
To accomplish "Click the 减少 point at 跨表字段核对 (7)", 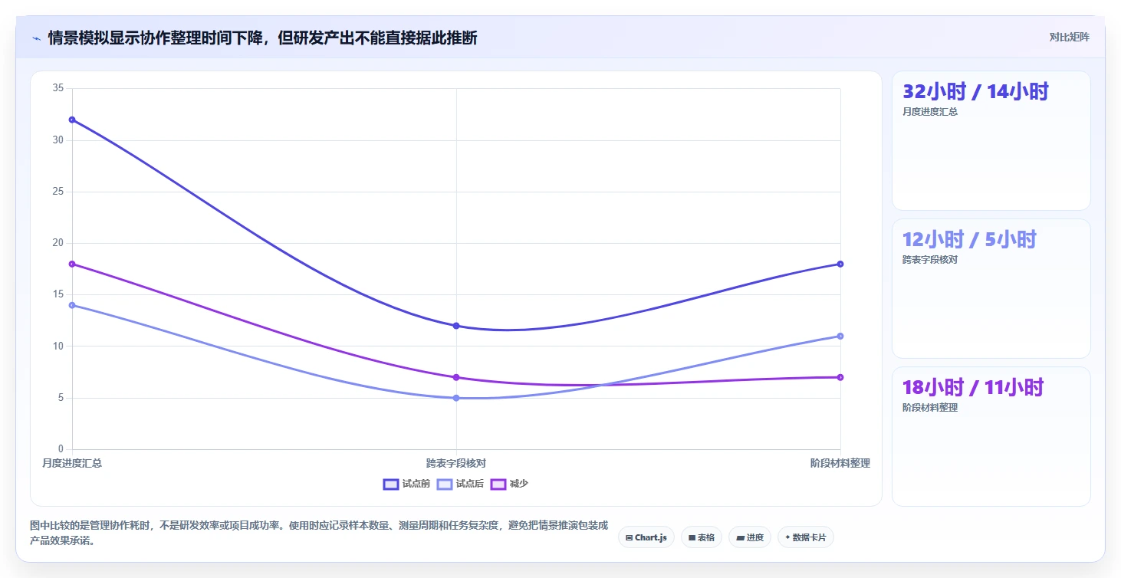I will tap(456, 377).
